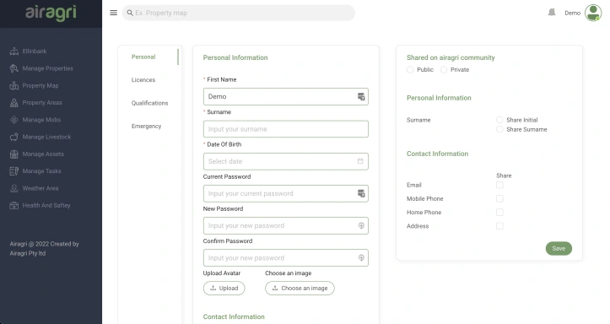Screen dimensions: 610x324
Task: Select the Share Surname radio option
Action: tap(499, 129)
